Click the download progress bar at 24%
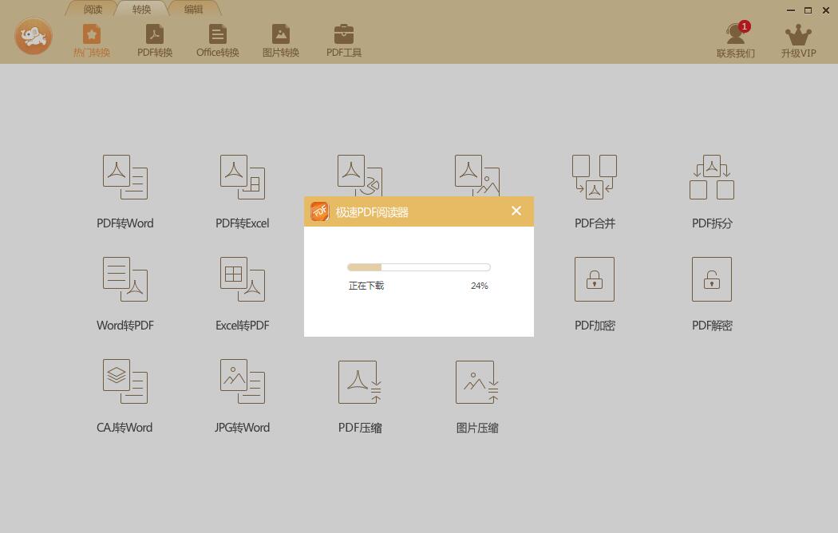The width and height of the screenshot is (838, 533). tap(418, 266)
